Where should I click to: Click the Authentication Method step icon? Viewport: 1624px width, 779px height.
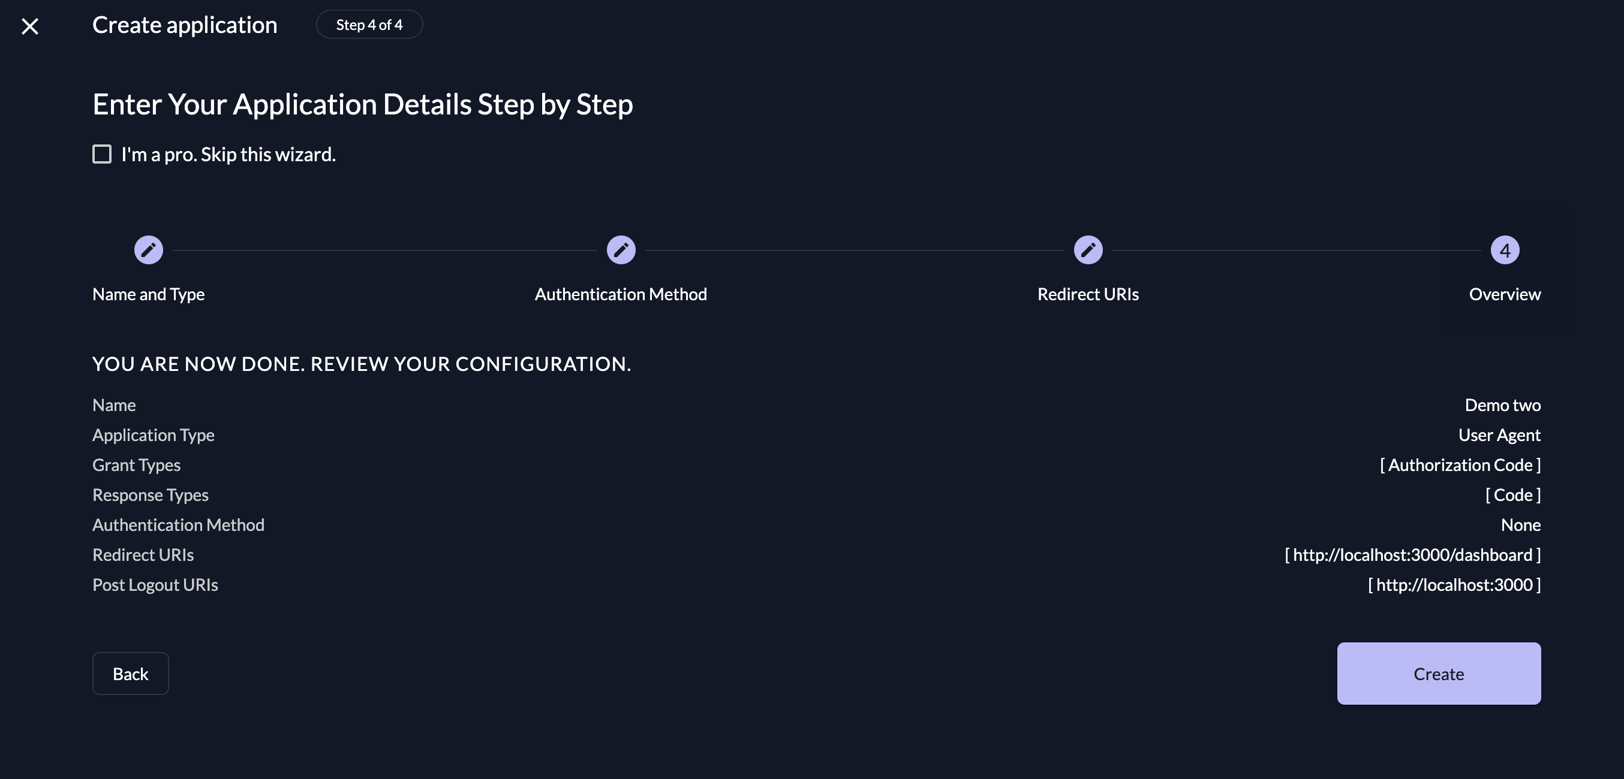coord(620,249)
